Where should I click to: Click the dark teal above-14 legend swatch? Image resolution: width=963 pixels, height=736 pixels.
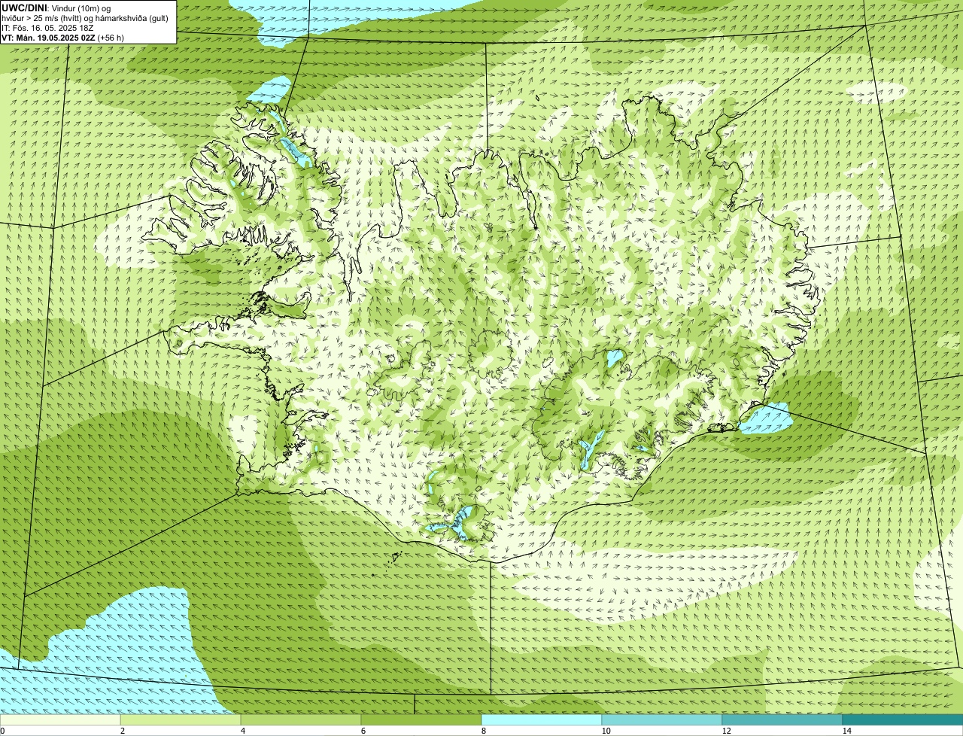point(903,719)
